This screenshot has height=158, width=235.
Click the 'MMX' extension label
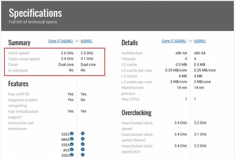pos(66,140)
